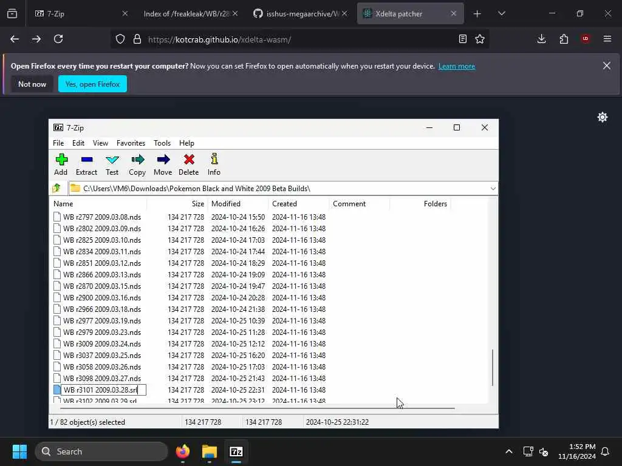
Task: Open the taskbar clock and date
Action: click(x=577, y=451)
